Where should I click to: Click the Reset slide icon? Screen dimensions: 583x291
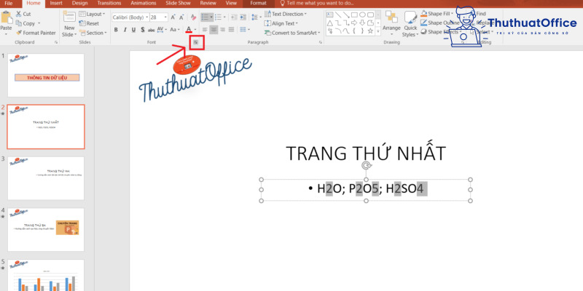point(82,23)
